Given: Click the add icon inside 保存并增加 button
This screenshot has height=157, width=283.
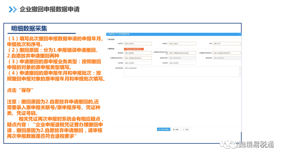Looking at the screenshot, I should point(160,129).
